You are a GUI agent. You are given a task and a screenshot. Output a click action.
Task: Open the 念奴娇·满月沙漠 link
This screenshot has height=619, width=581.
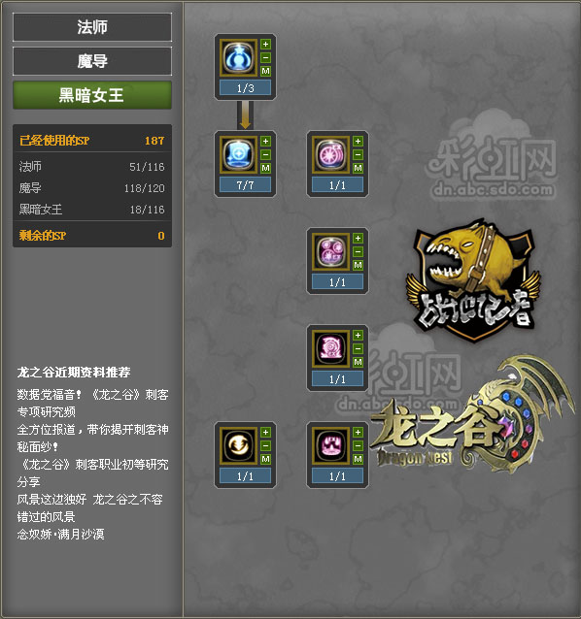[x=60, y=535]
